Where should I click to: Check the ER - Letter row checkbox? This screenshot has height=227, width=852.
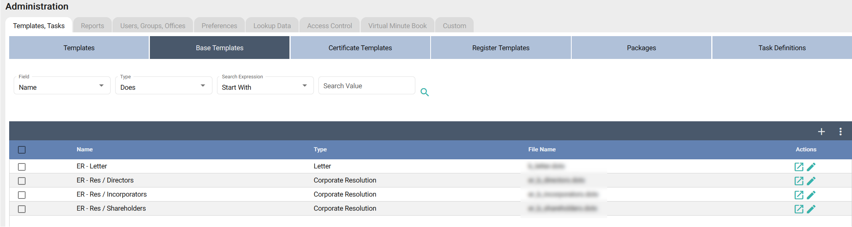(22, 167)
